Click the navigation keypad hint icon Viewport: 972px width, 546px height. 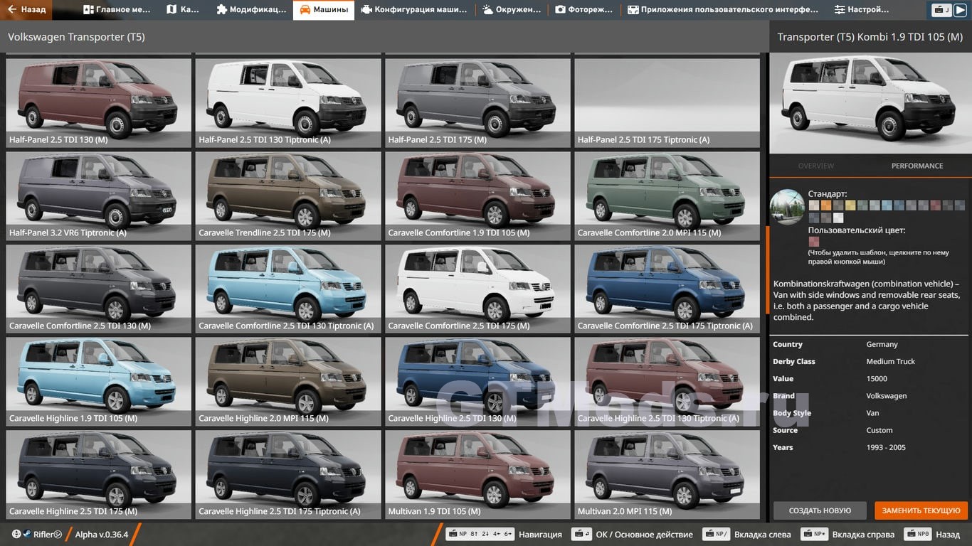[480, 534]
